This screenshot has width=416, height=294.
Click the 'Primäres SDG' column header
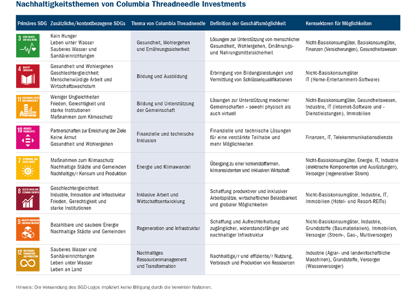tap(32, 24)
